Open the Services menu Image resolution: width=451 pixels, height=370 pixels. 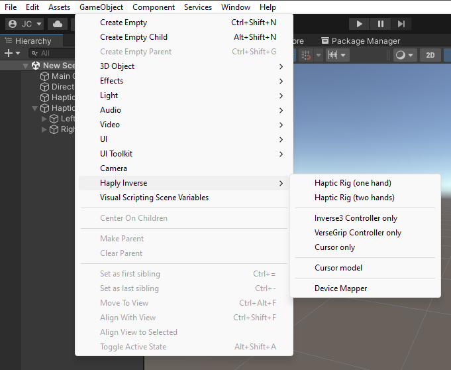(x=198, y=7)
